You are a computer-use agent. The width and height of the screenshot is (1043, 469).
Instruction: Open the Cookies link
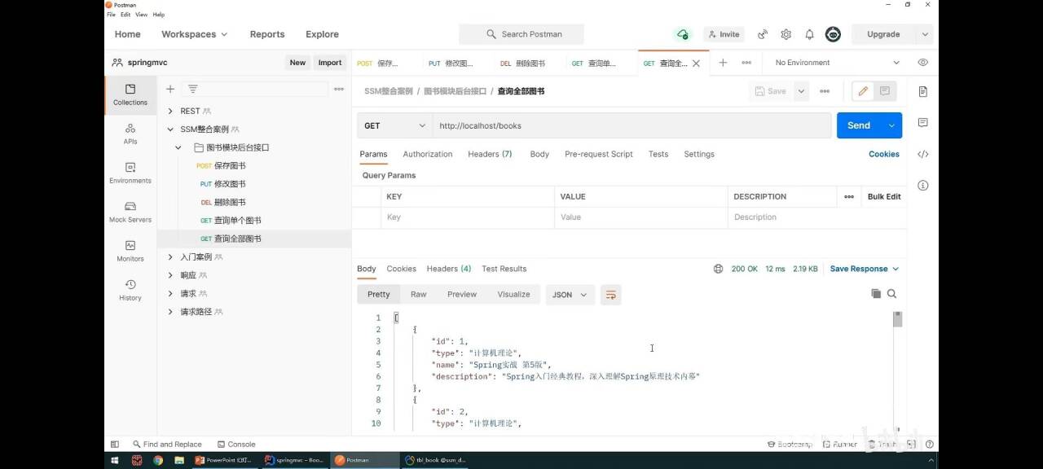pos(884,154)
